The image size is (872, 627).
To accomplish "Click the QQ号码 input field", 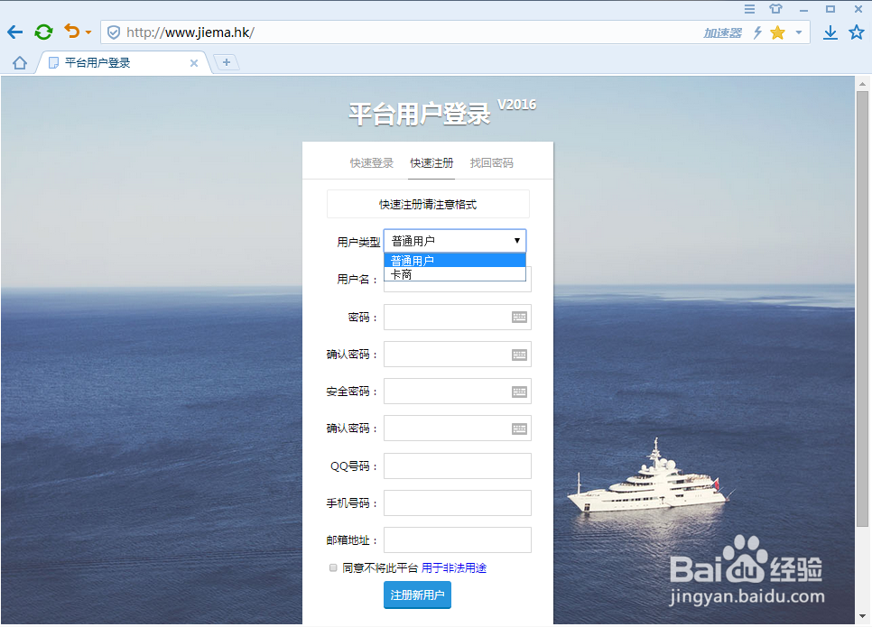I will click(457, 466).
